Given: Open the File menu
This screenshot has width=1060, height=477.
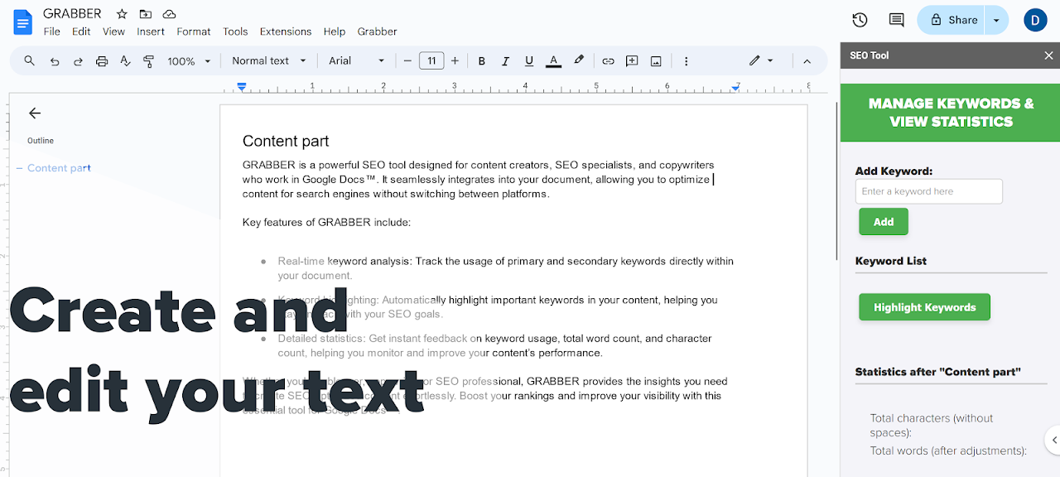Looking at the screenshot, I should point(51,31).
